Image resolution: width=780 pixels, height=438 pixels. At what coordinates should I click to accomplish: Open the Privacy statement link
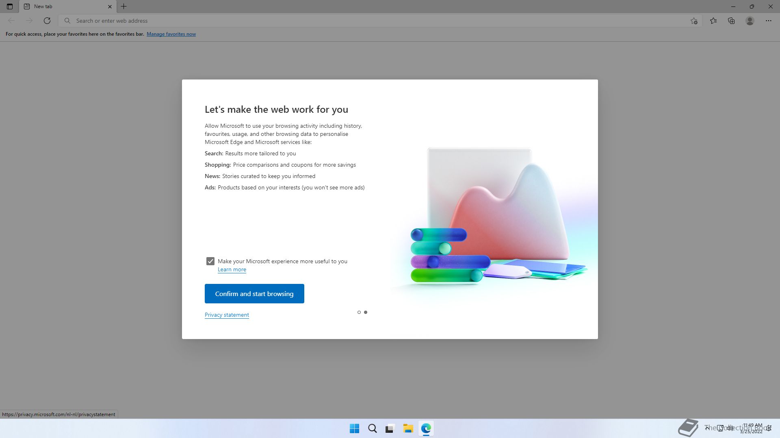(x=227, y=315)
